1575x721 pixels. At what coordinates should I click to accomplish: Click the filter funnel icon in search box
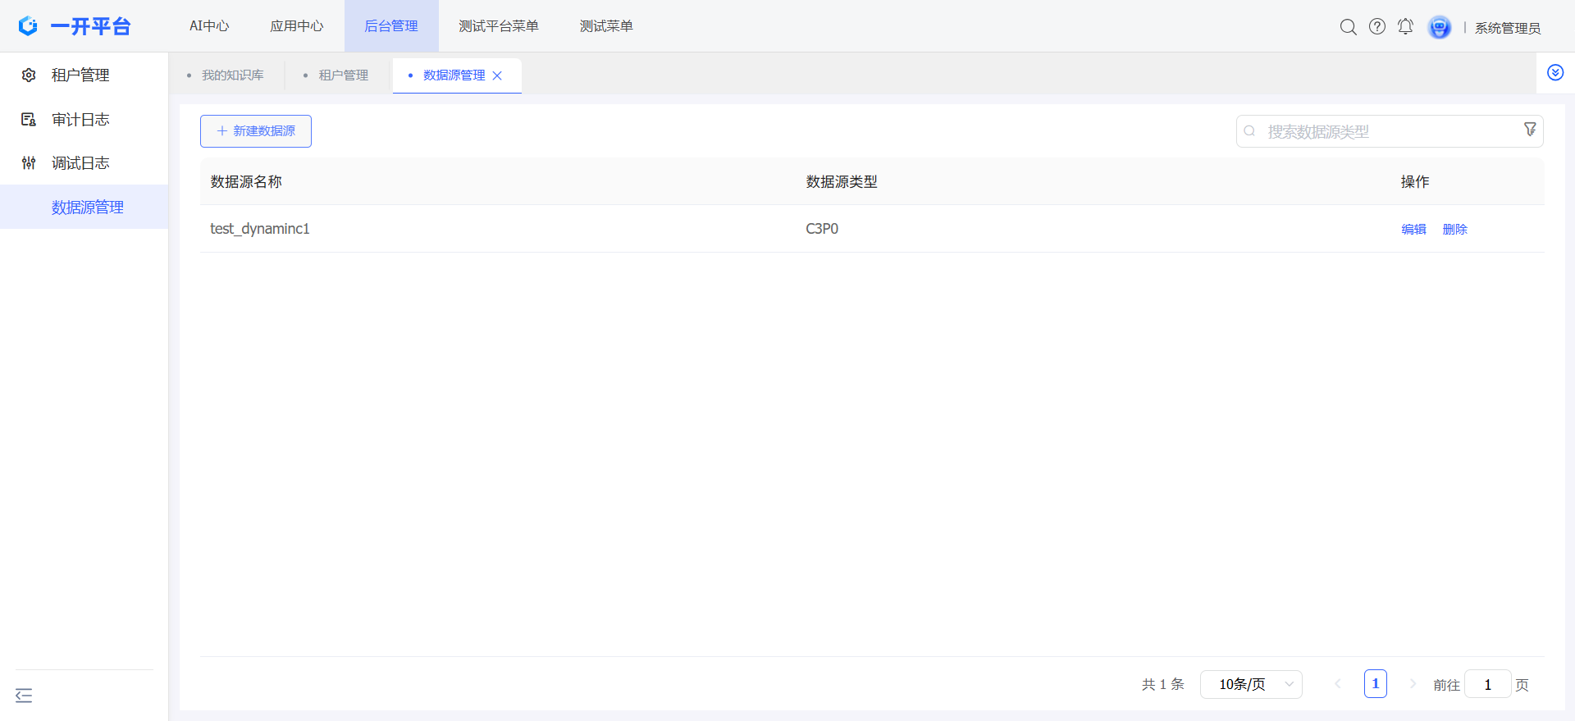(x=1530, y=130)
